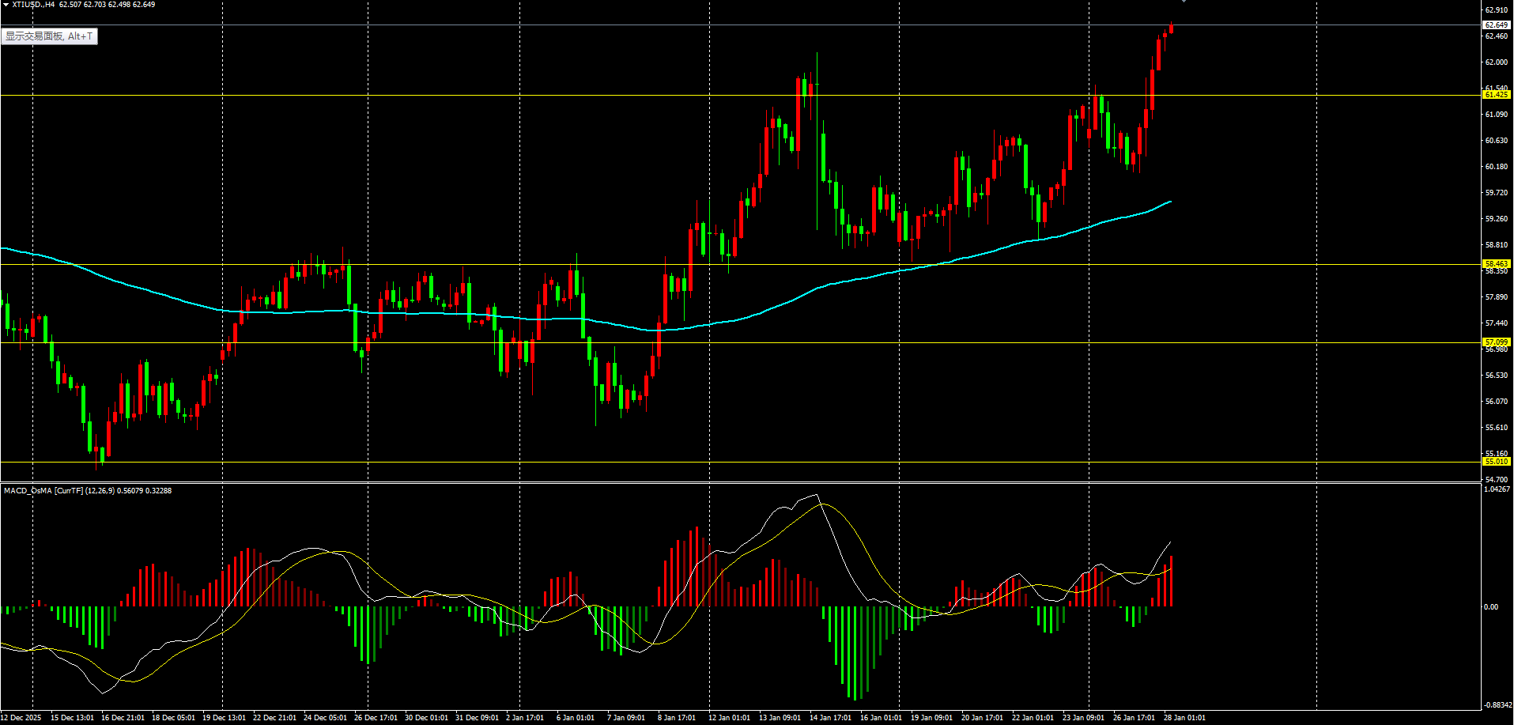
Task: Click the 24 Dec 05:01 time label
Action: pos(325,718)
